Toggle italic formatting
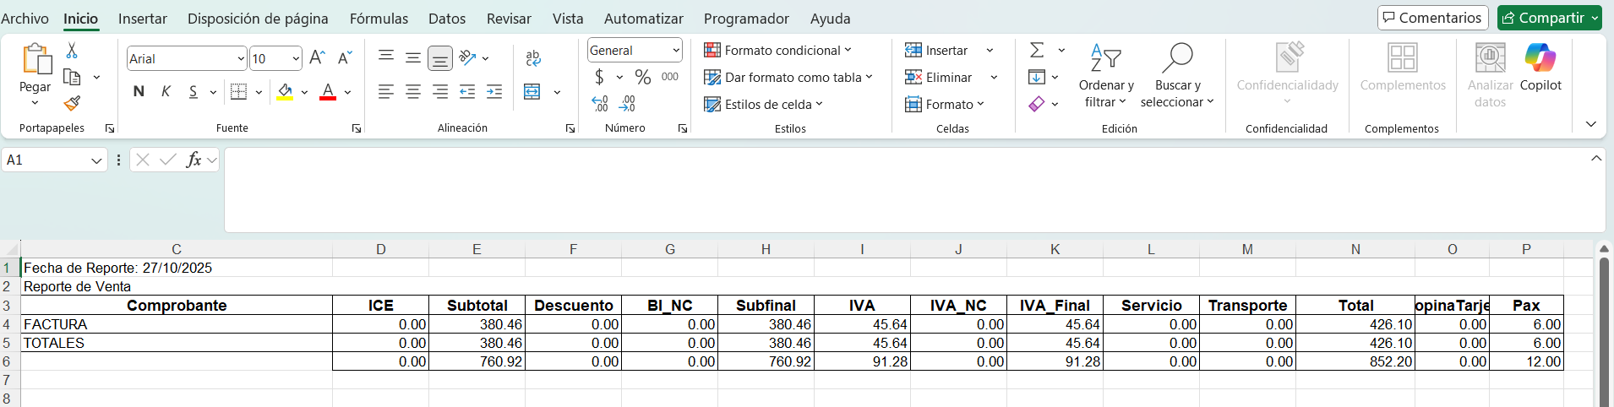1614x407 pixels. click(166, 92)
